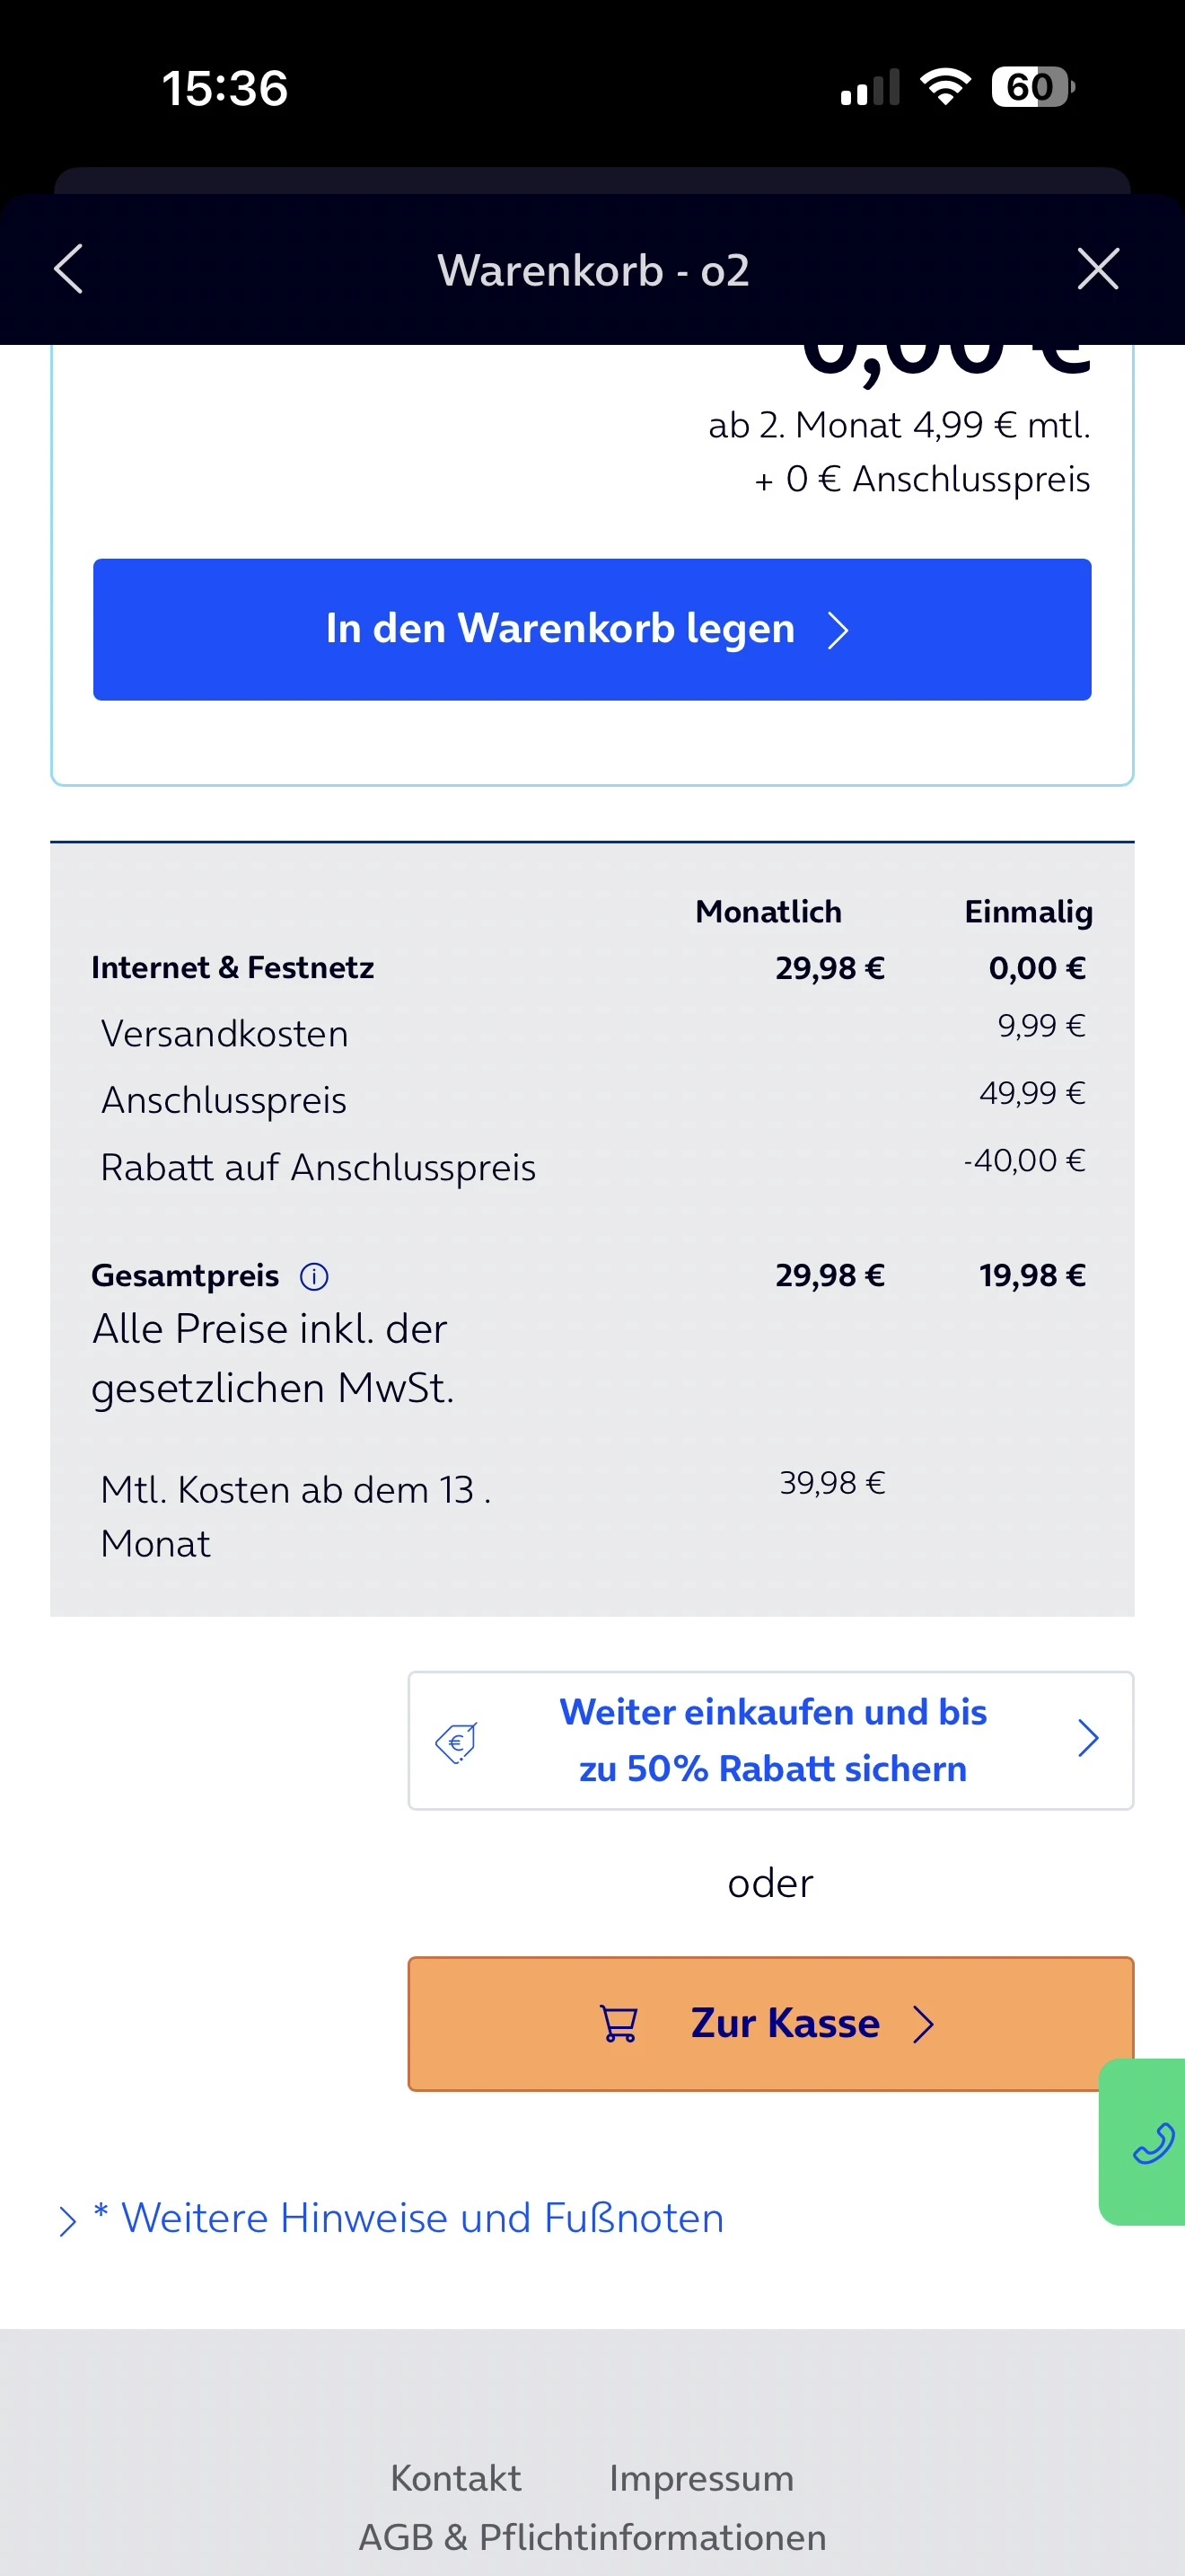The height and width of the screenshot is (2576, 1185).
Task: Proceed with the Zur Kasse button
Action: 769,2023
